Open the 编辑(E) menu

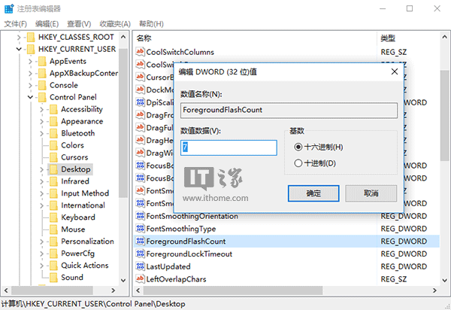(45, 23)
